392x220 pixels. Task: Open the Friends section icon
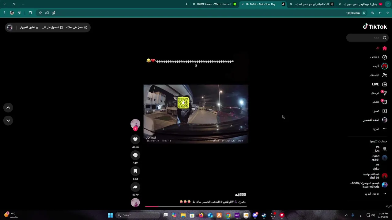tap(385, 75)
